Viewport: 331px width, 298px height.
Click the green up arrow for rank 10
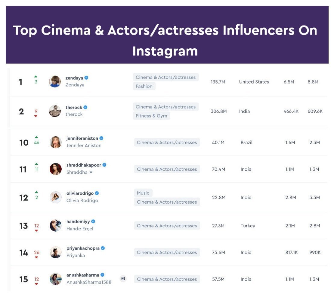(x=36, y=137)
